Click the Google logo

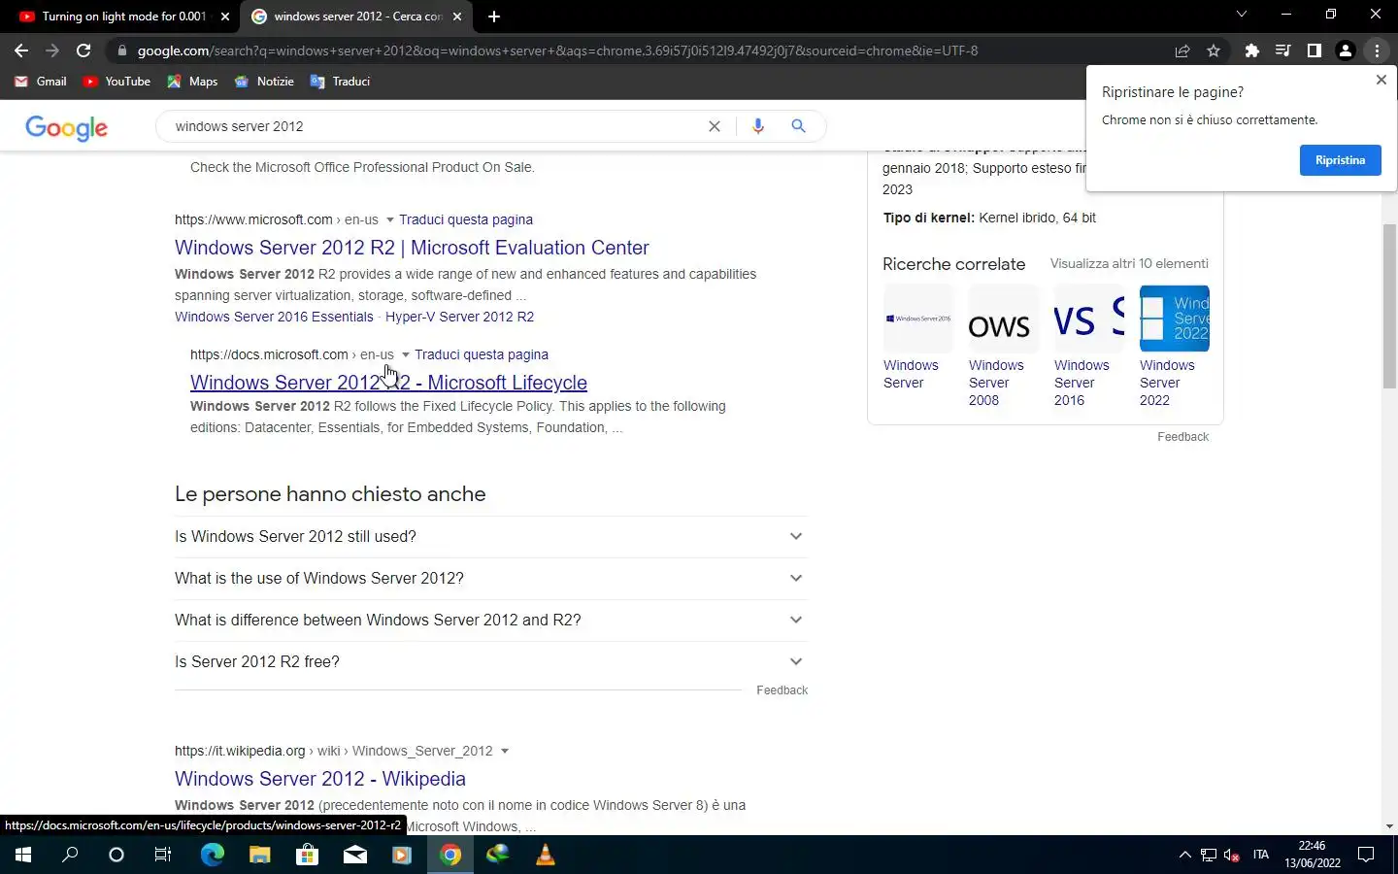pyautogui.click(x=66, y=127)
